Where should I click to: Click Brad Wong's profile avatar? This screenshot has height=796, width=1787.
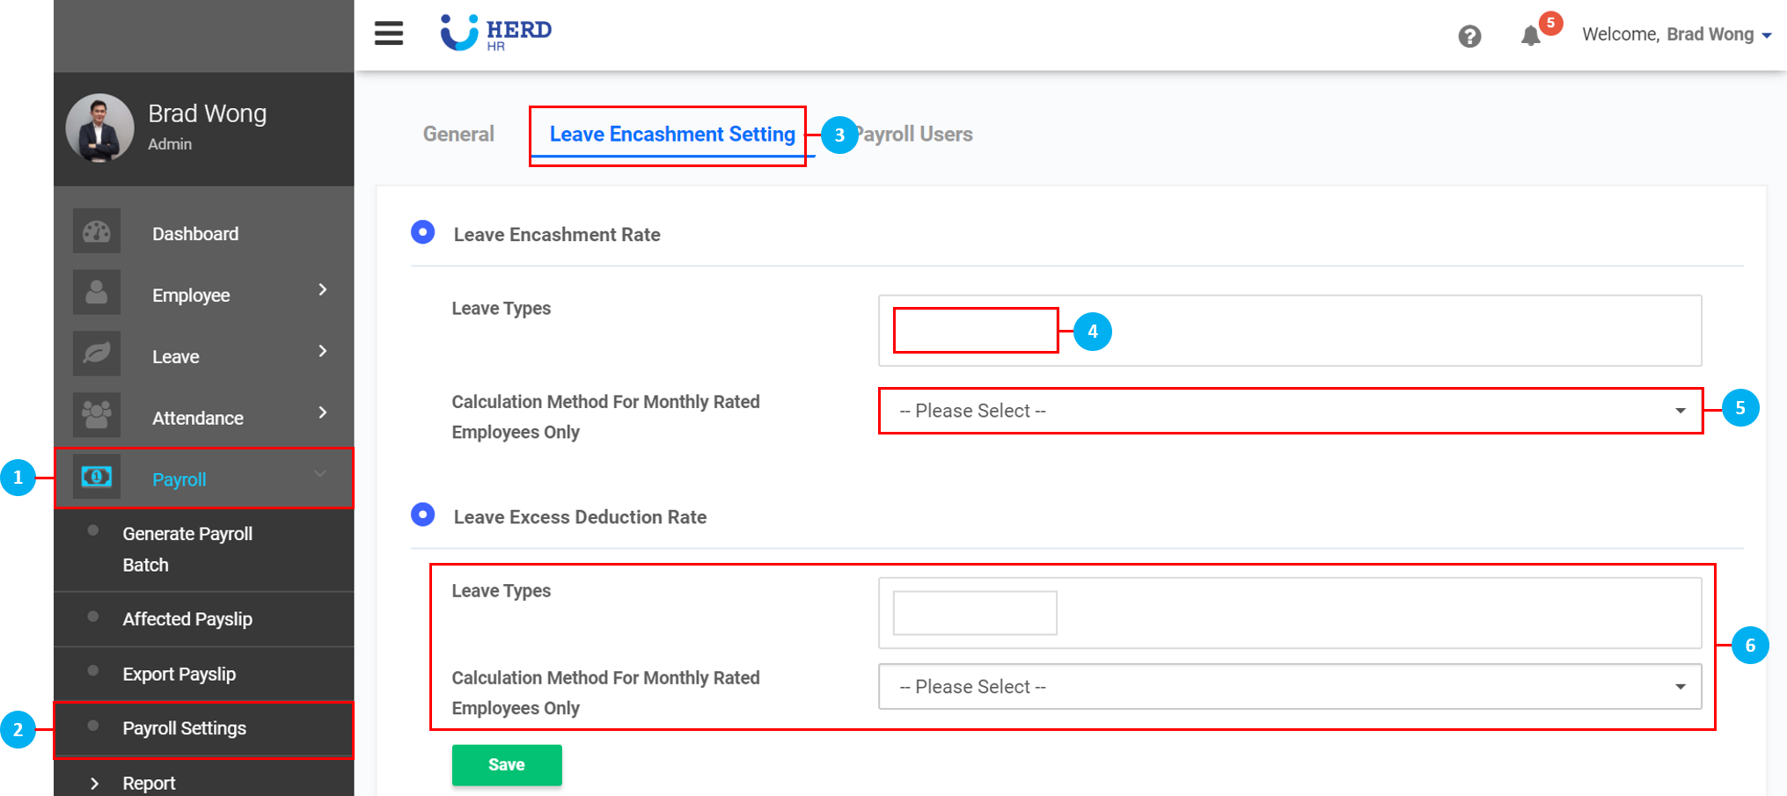tap(99, 128)
